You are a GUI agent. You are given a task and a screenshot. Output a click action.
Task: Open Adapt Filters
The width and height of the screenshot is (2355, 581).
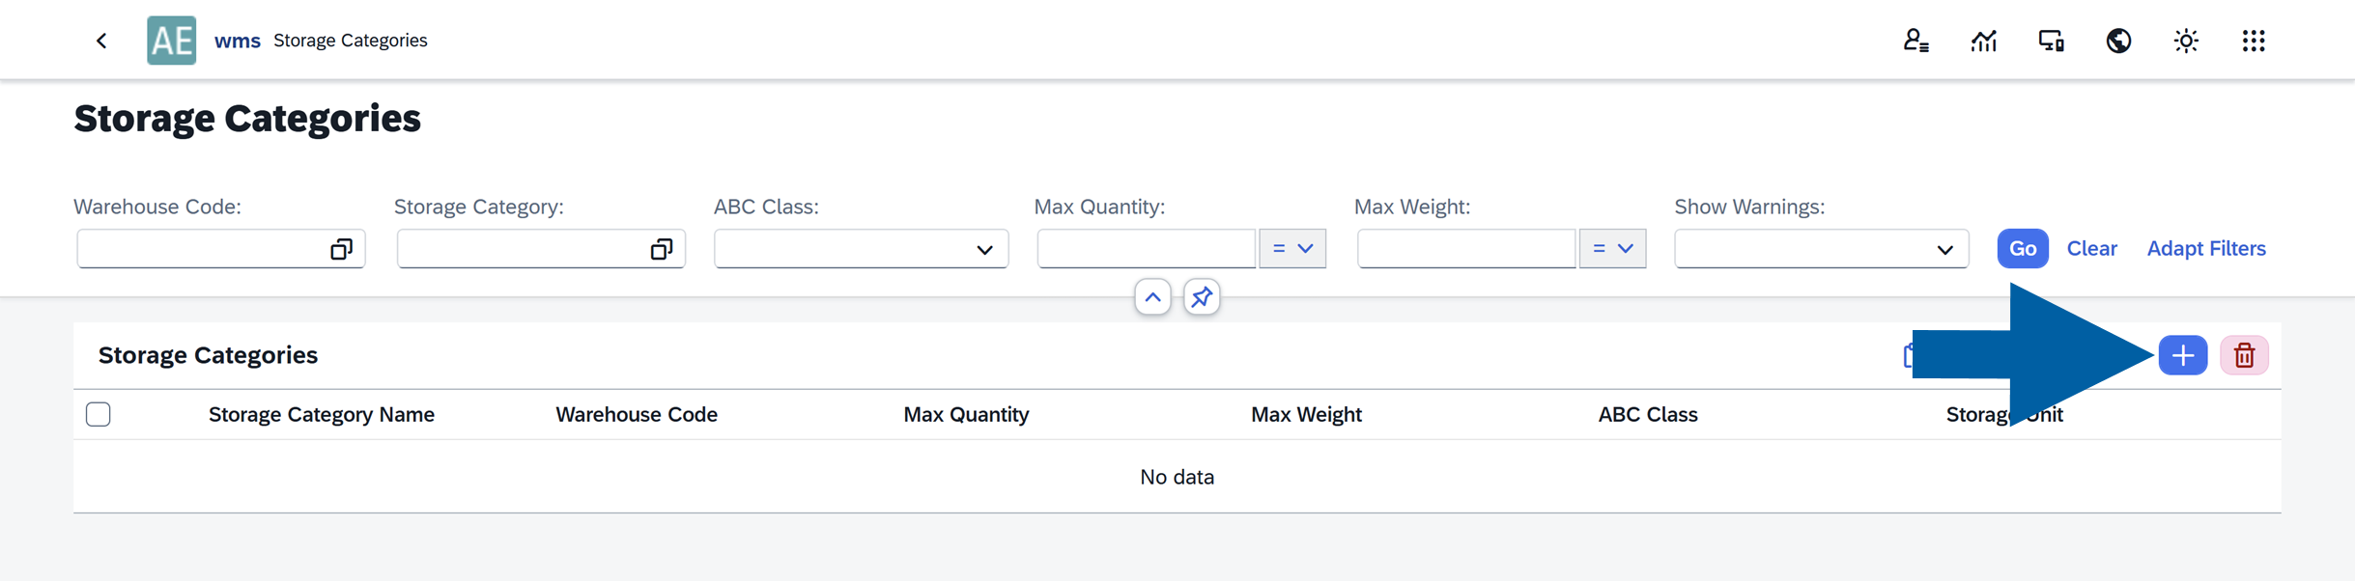pos(2205,249)
